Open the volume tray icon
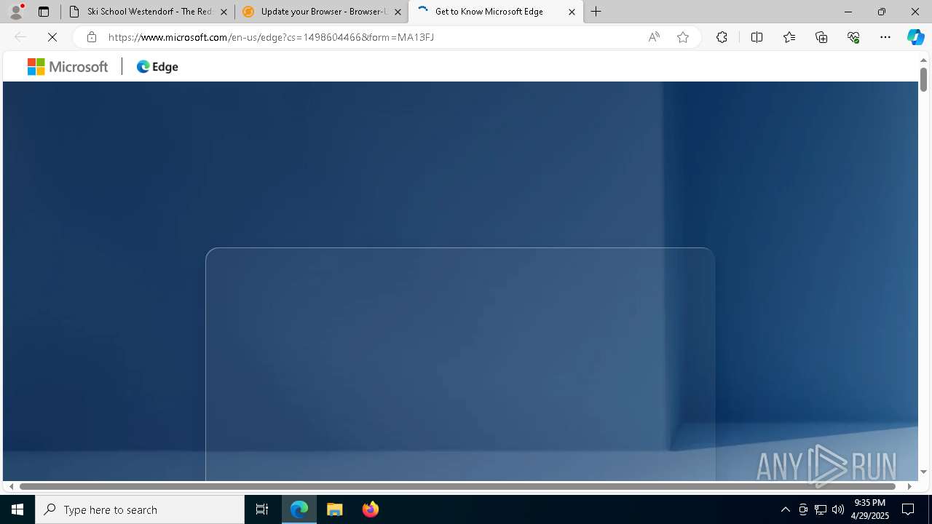The width and height of the screenshot is (932, 524). [x=838, y=509]
